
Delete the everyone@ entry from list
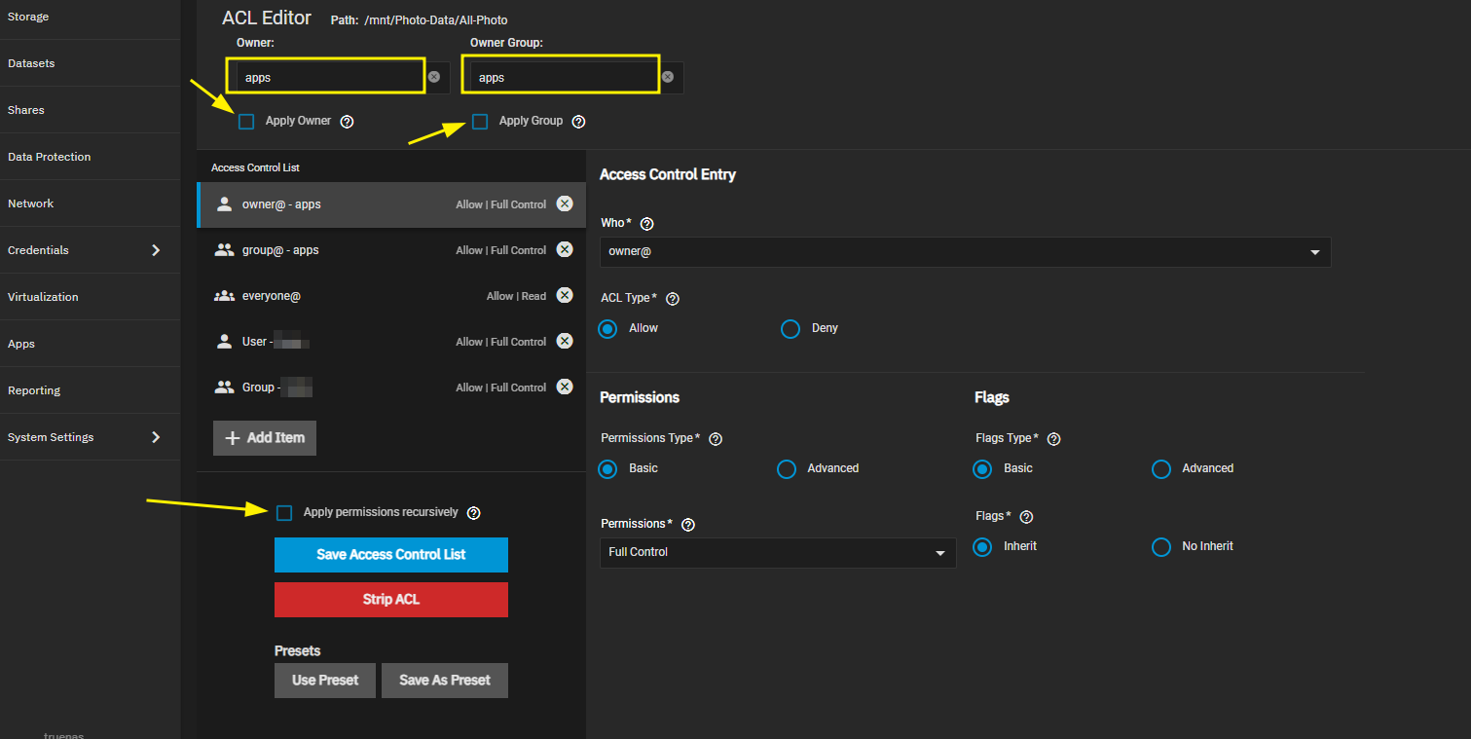(x=565, y=295)
